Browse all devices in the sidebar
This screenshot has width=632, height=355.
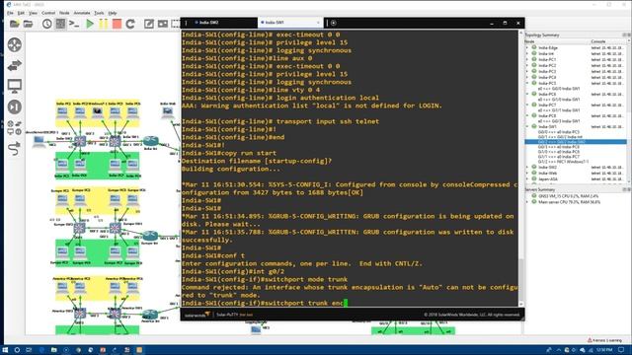15,127
